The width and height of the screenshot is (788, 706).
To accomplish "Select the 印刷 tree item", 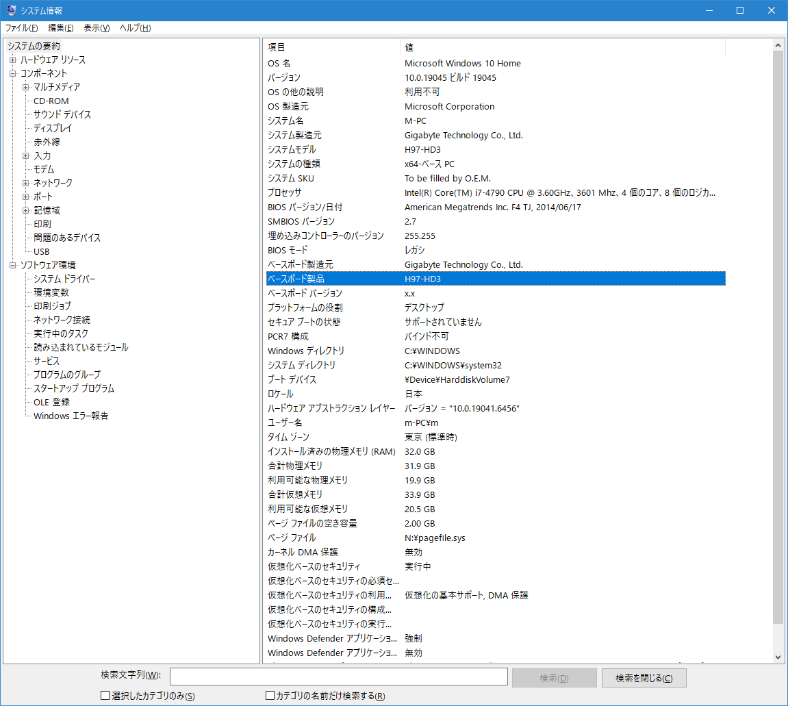I will pos(42,224).
